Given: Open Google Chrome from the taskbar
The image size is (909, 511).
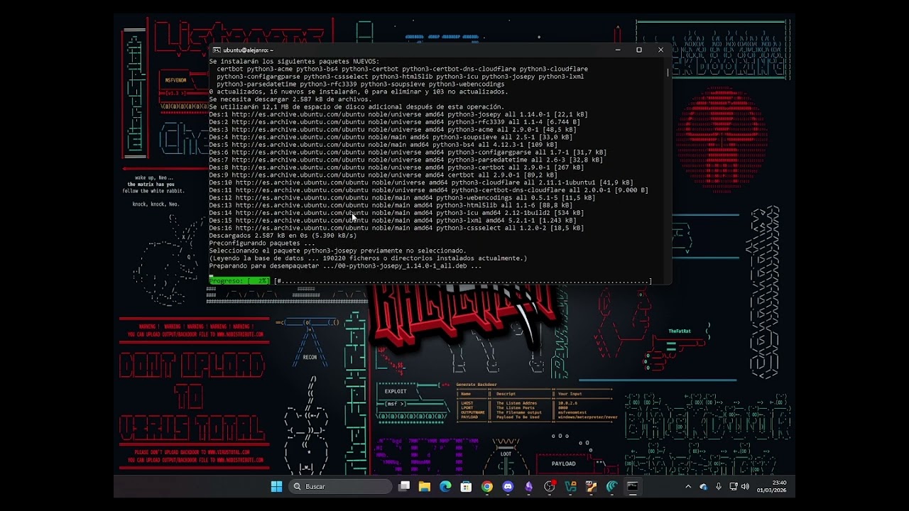Looking at the screenshot, I should coord(486,486).
